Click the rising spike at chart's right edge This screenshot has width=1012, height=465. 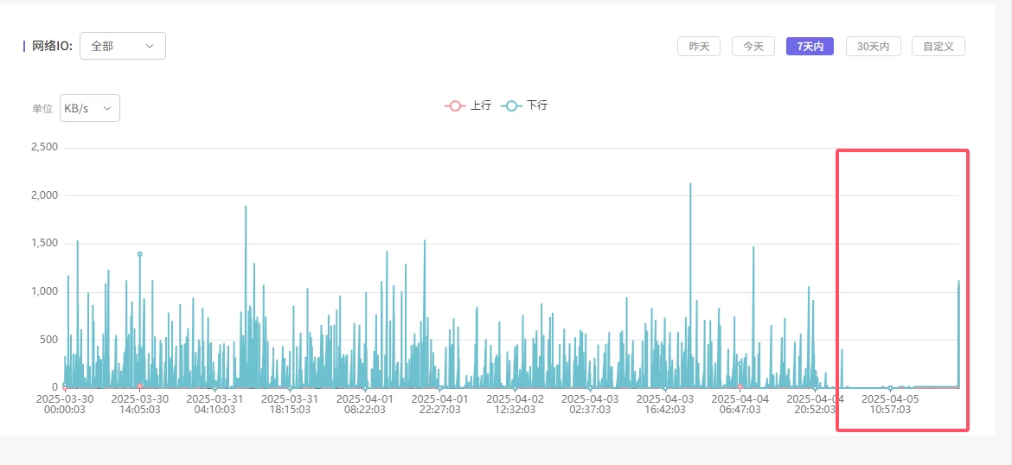click(x=958, y=283)
